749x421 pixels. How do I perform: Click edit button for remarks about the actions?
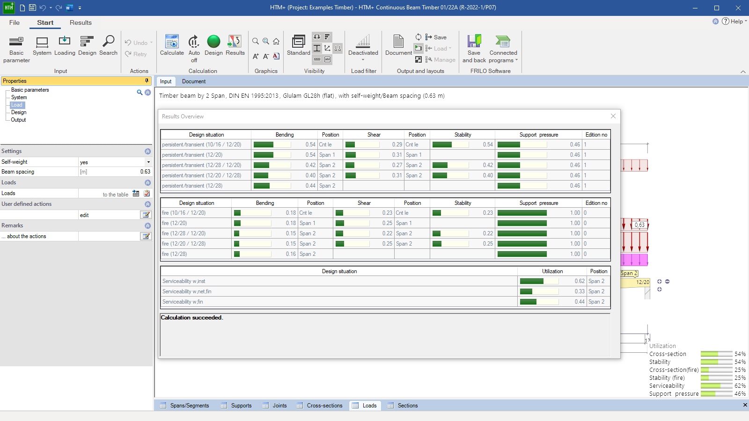point(146,236)
